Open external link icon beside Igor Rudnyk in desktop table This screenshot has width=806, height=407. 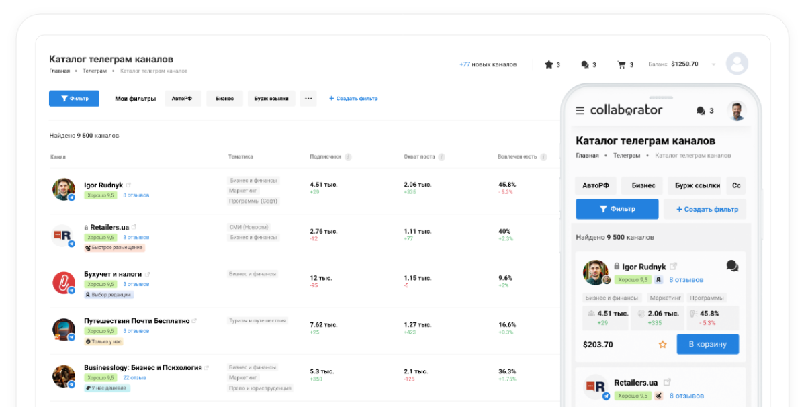click(x=128, y=185)
